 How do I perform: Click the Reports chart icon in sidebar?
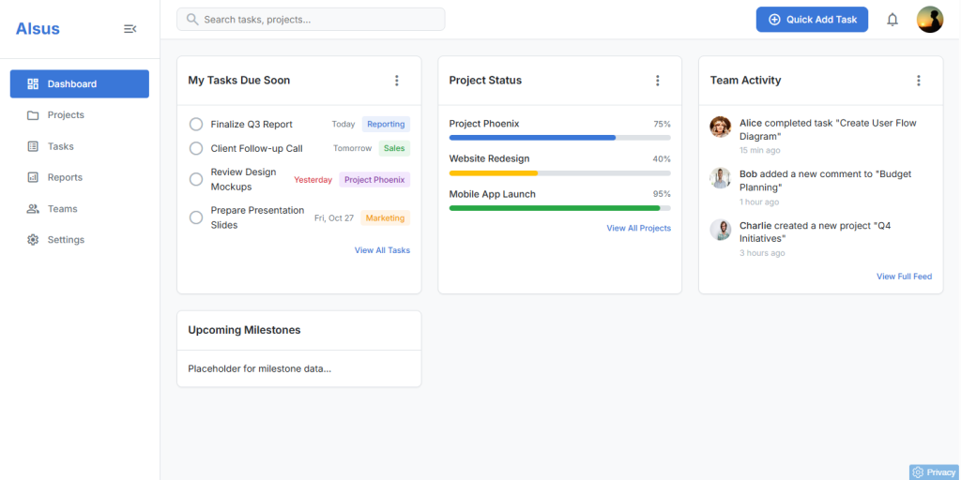[x=33, y=177]
